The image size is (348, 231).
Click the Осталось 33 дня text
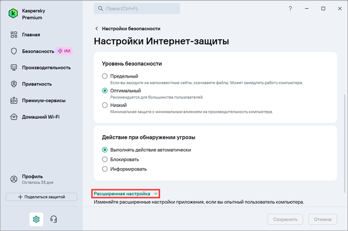(38, 183)
